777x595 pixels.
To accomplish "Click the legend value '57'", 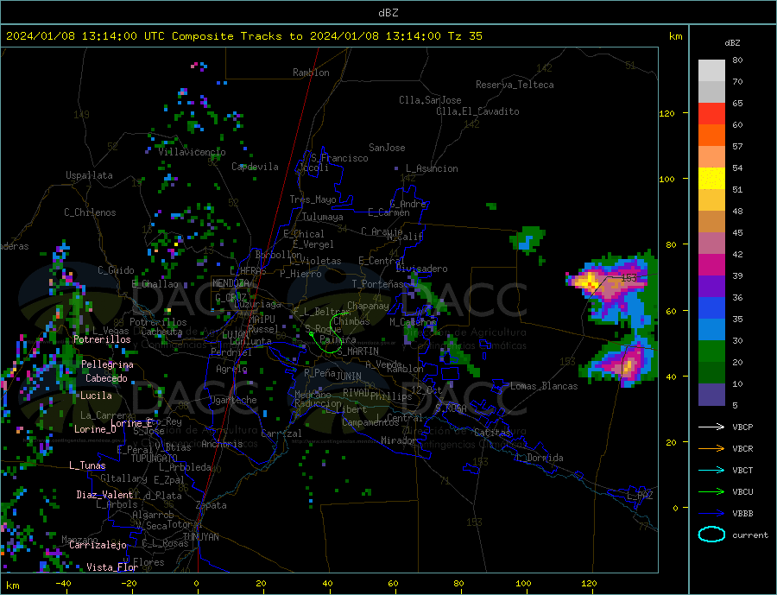I will (x=737, y=146).
